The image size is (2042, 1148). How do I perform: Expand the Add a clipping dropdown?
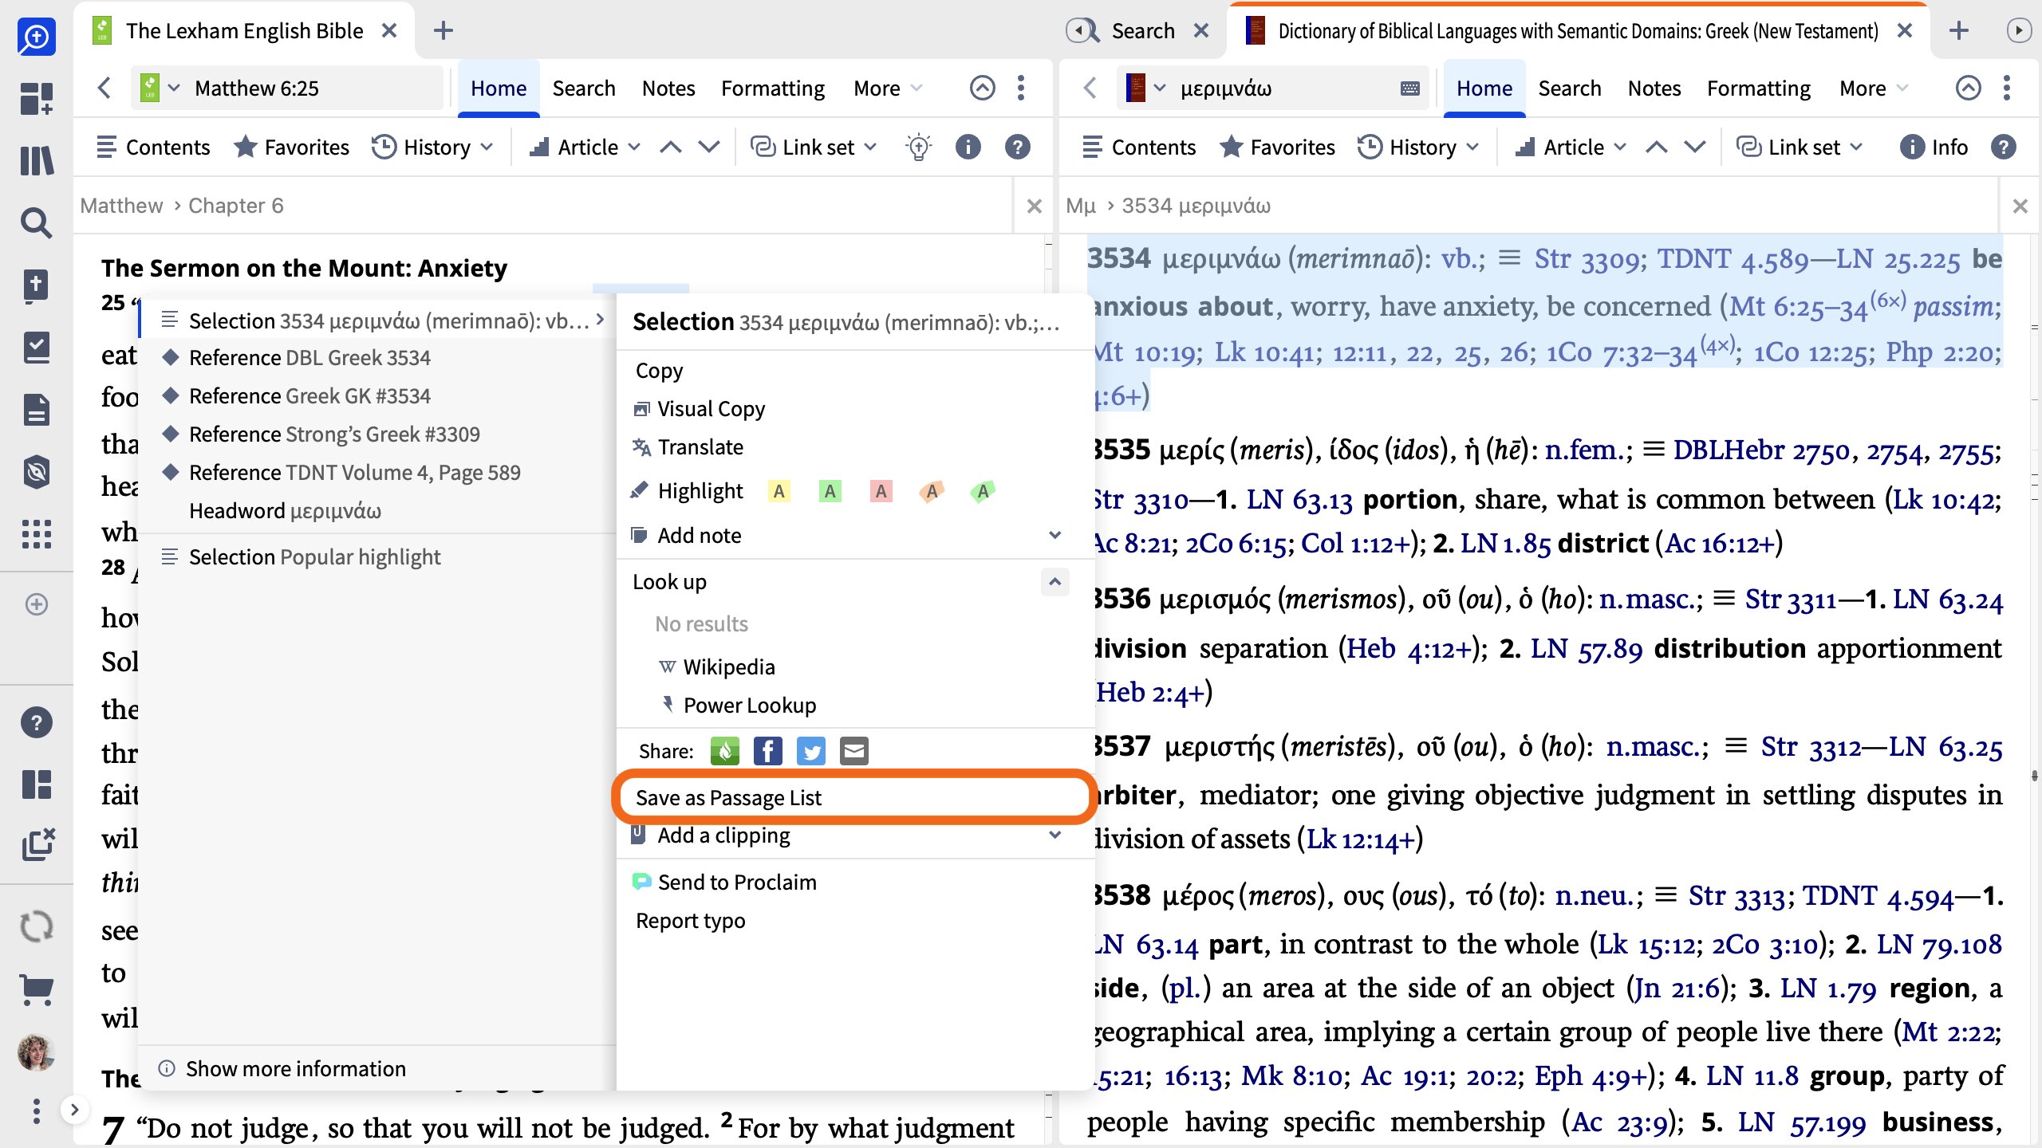1055,835
